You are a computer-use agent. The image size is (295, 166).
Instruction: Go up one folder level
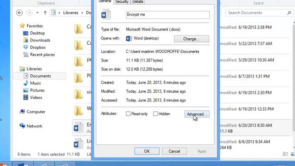(45, 13)
